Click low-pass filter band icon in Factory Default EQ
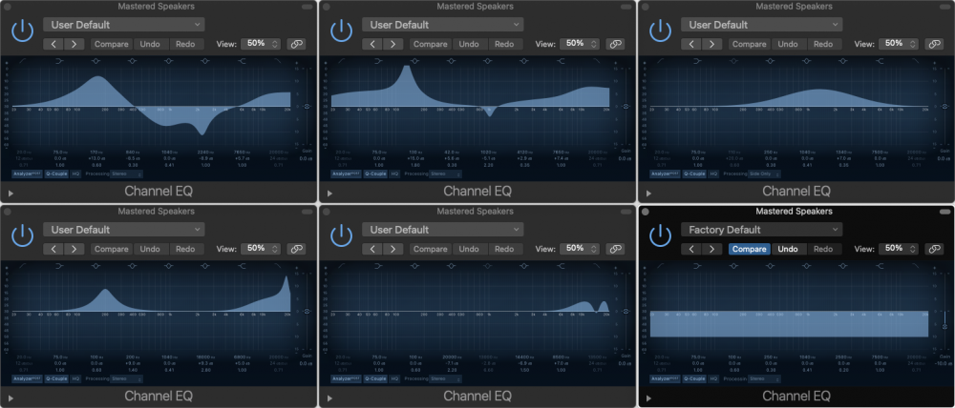Screen dimensions: 955x408 coord(915,266)
